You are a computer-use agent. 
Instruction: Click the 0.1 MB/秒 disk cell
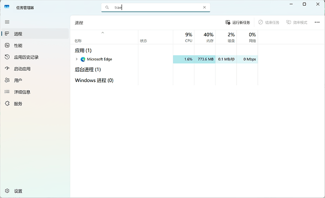tap(226, 59)
